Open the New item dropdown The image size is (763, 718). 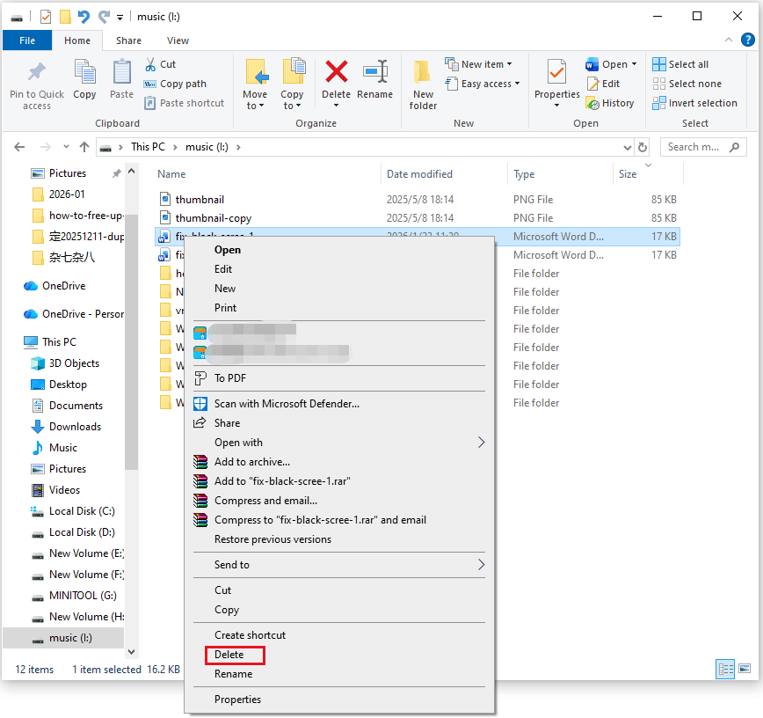click(x=480, y=64)
